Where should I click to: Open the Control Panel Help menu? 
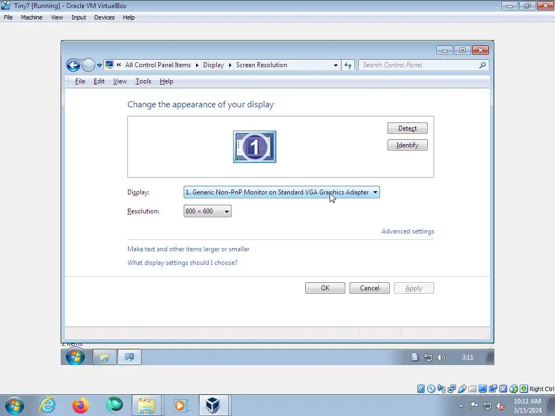click(x=166, y=81)
